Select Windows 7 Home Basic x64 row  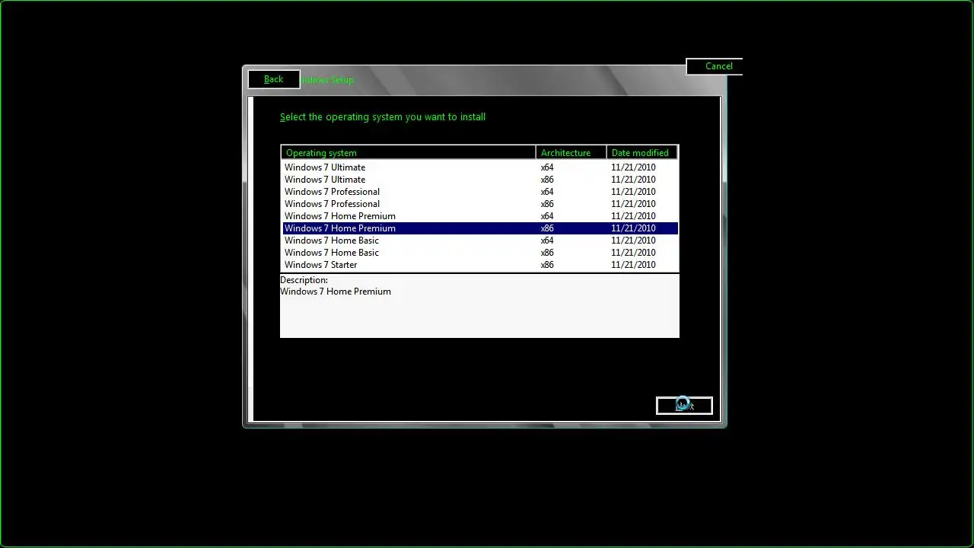pos(479,241)
